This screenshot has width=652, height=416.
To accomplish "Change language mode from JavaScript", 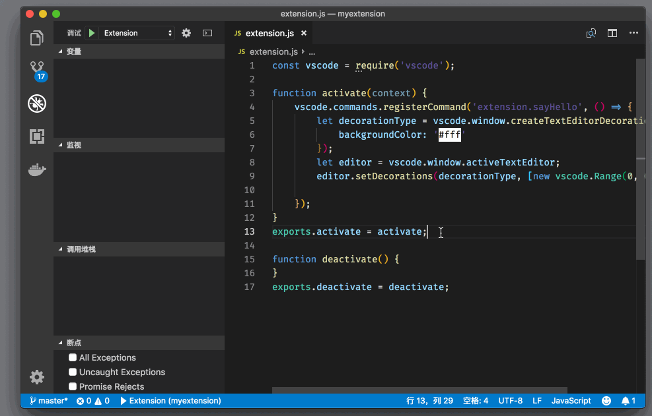I will point(571,401).
